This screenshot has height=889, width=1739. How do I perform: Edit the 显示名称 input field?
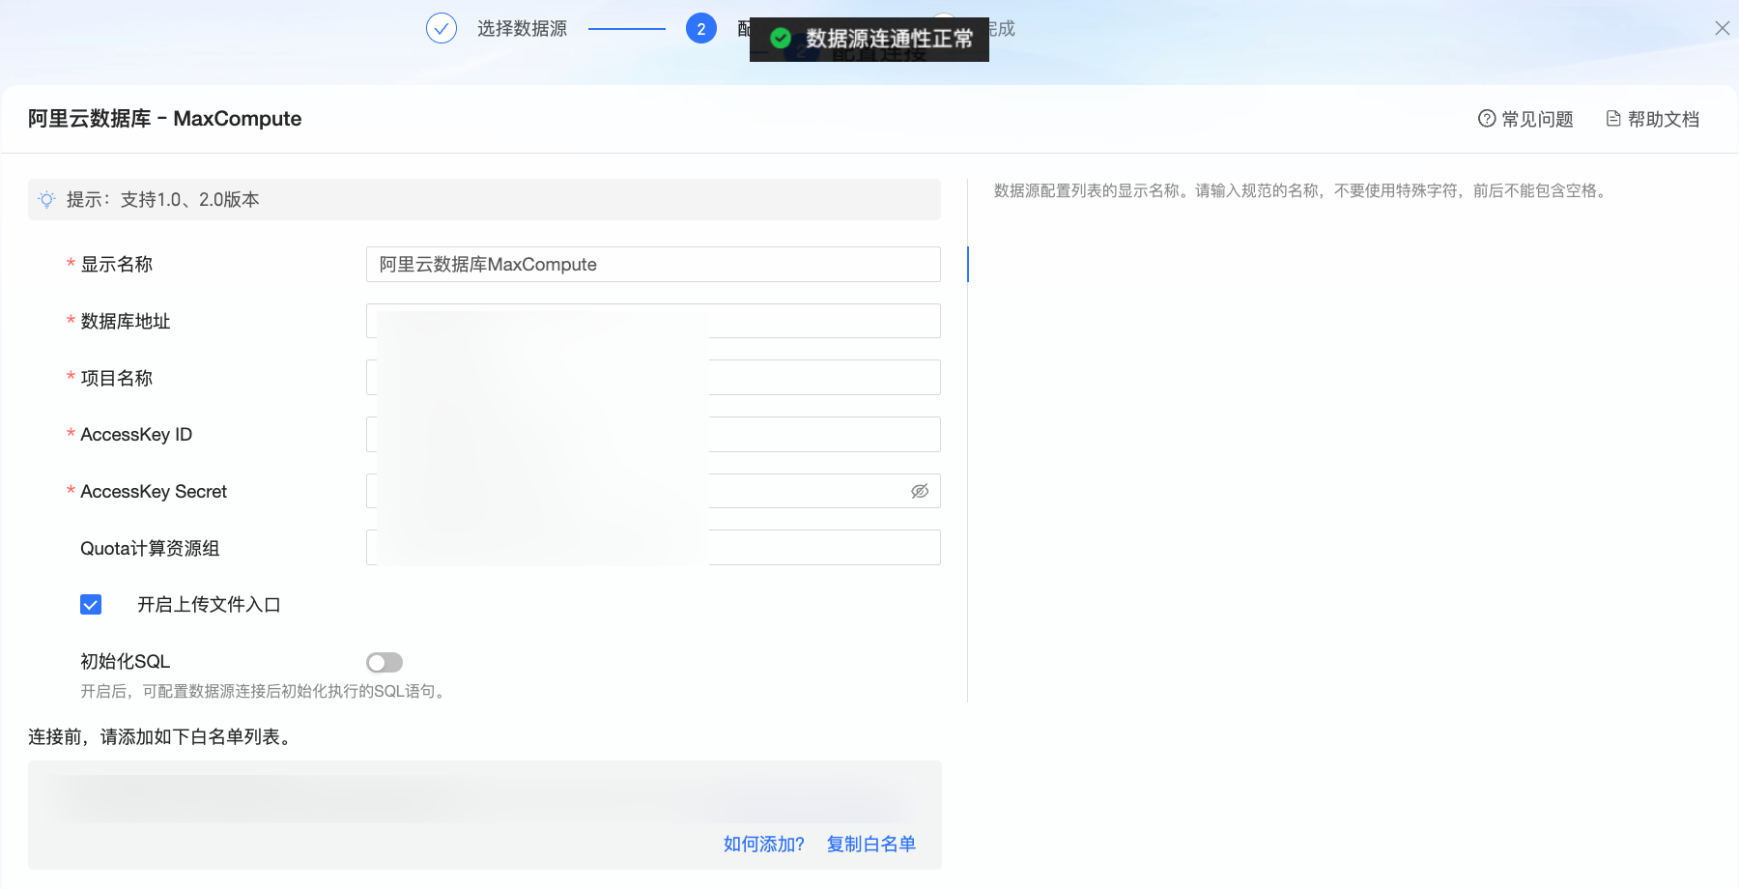pyautogui.click(x=653, y=265)
